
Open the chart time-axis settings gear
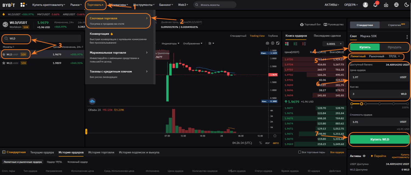click(x=275, y=136)
